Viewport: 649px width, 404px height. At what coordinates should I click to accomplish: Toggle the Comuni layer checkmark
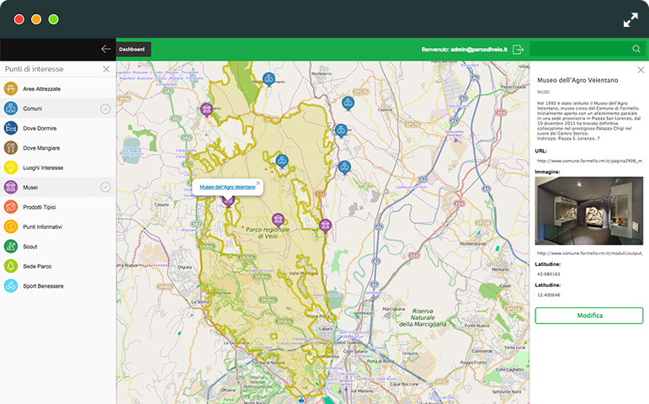point(105,109)
